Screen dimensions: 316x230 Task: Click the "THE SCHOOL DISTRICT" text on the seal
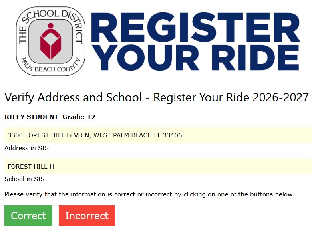[x=51, y=23]
